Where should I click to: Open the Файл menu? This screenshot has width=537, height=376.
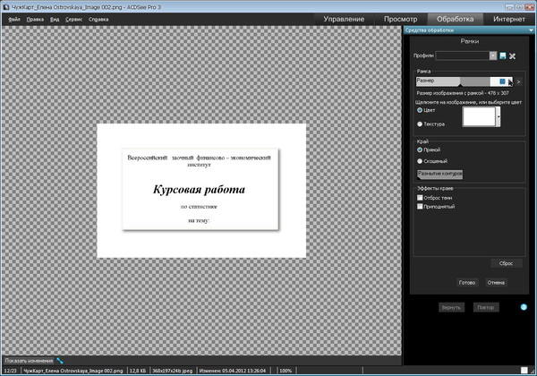click(14, 20)
